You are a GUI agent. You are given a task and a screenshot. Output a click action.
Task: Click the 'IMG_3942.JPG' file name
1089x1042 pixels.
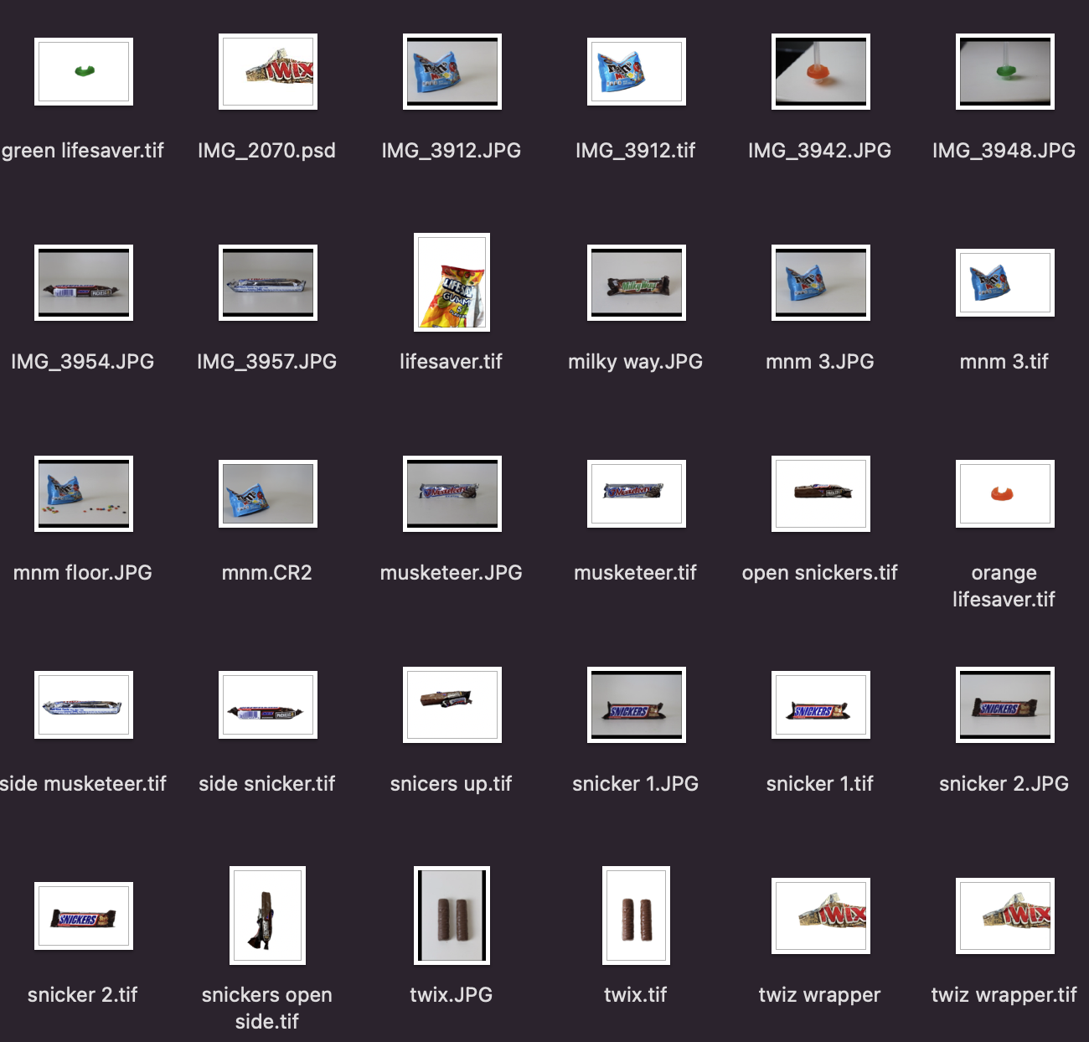pyautogui.click(x=820, y=151)
